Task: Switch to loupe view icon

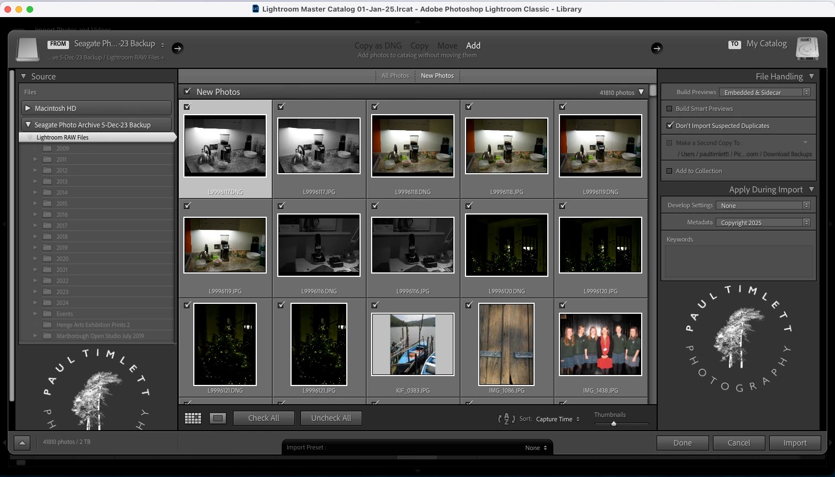Action: click(x=218, y=419)
